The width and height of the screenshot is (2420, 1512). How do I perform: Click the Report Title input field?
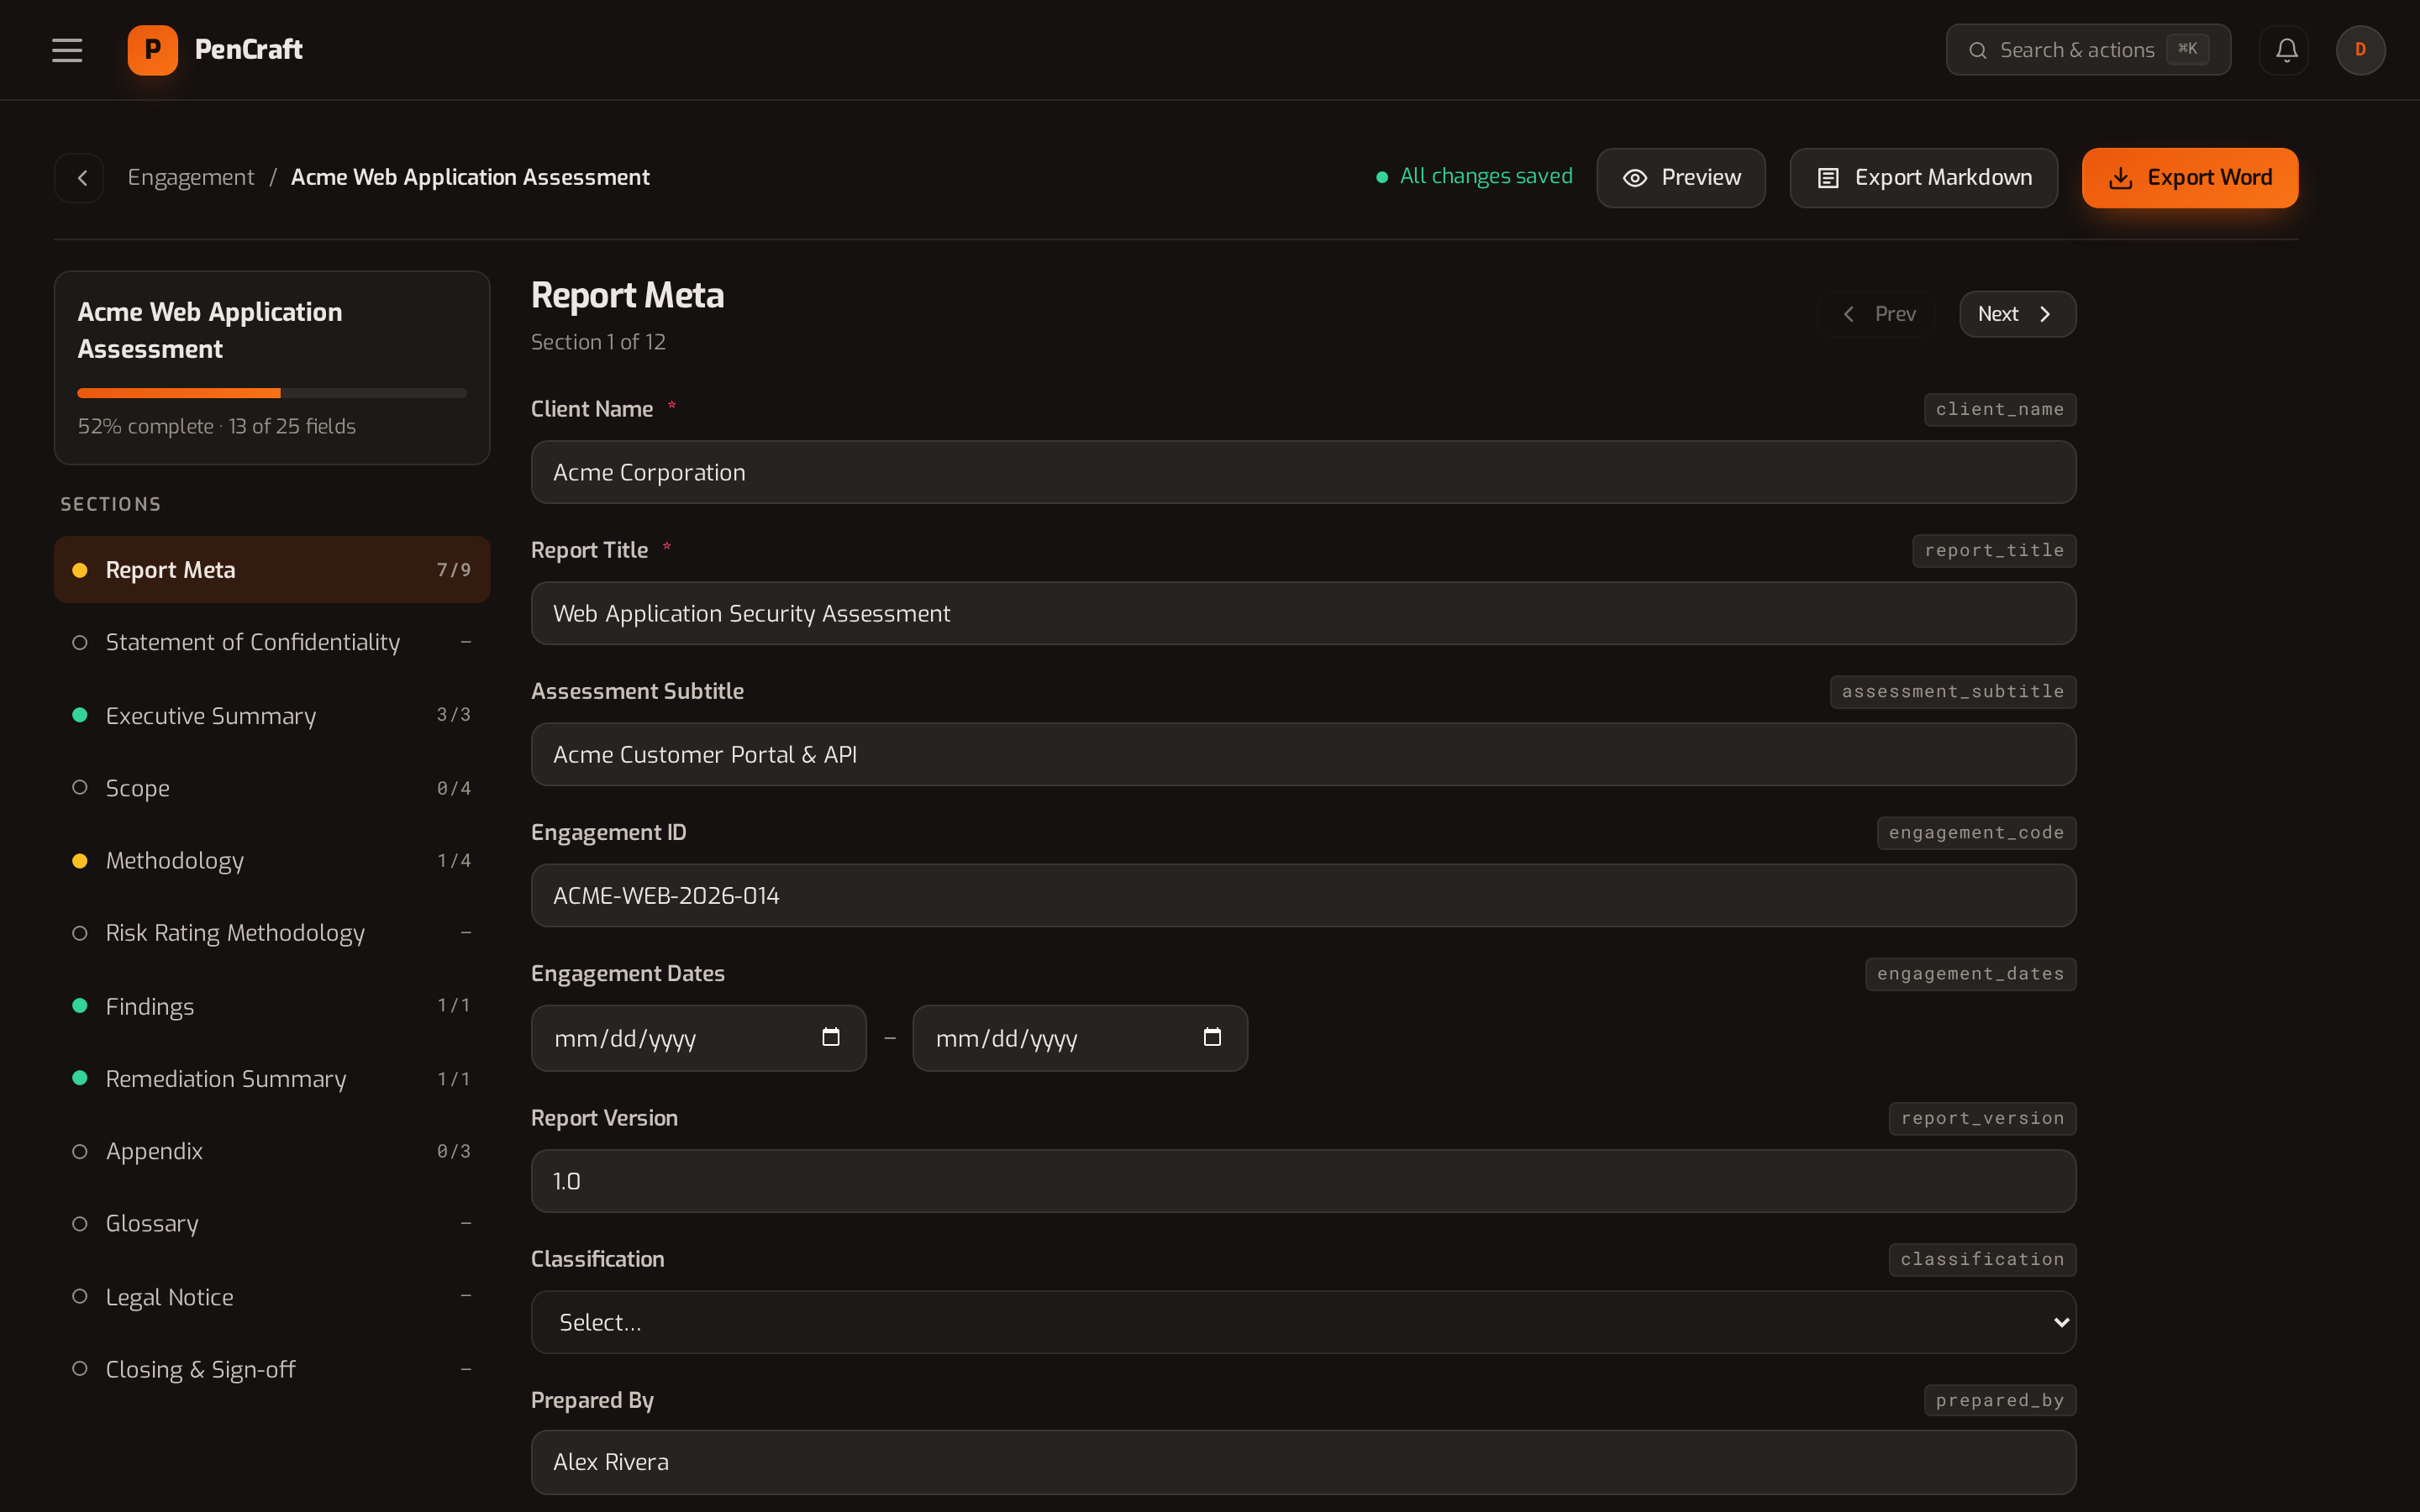click(x=1303, y=613)
